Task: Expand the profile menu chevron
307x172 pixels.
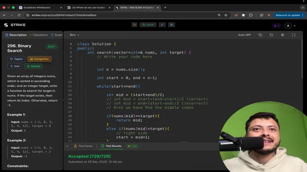Action: click(295, 26)
